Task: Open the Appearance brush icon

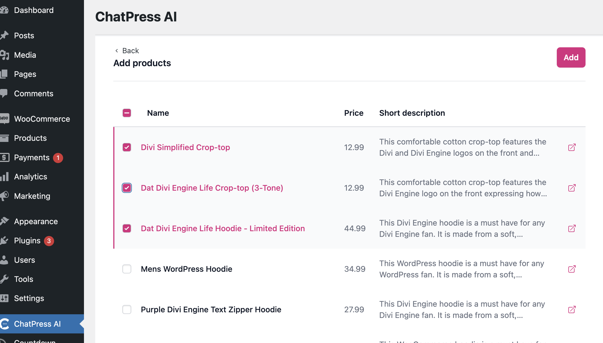Action: coord(5,221)
